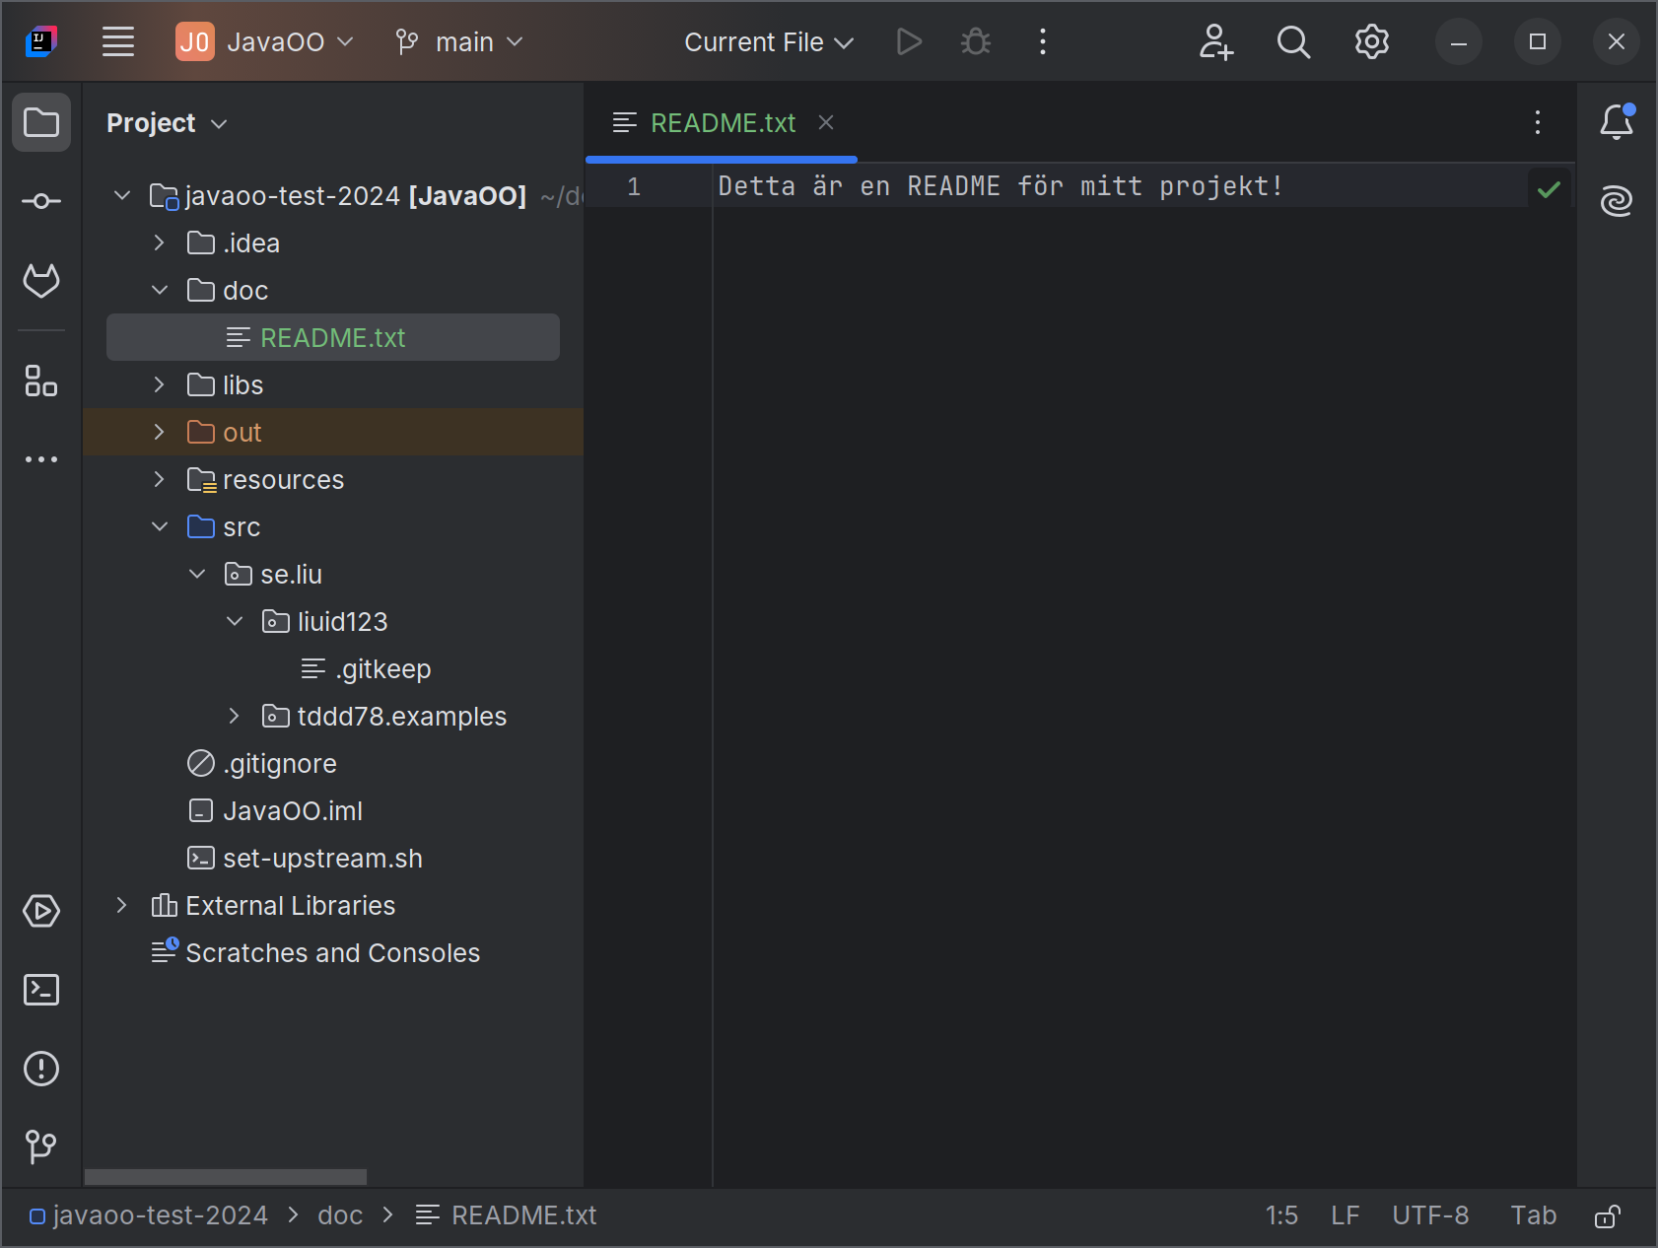Expand the .idea folder

160,243
